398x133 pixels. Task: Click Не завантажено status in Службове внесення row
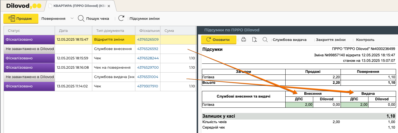coord(29,49)
